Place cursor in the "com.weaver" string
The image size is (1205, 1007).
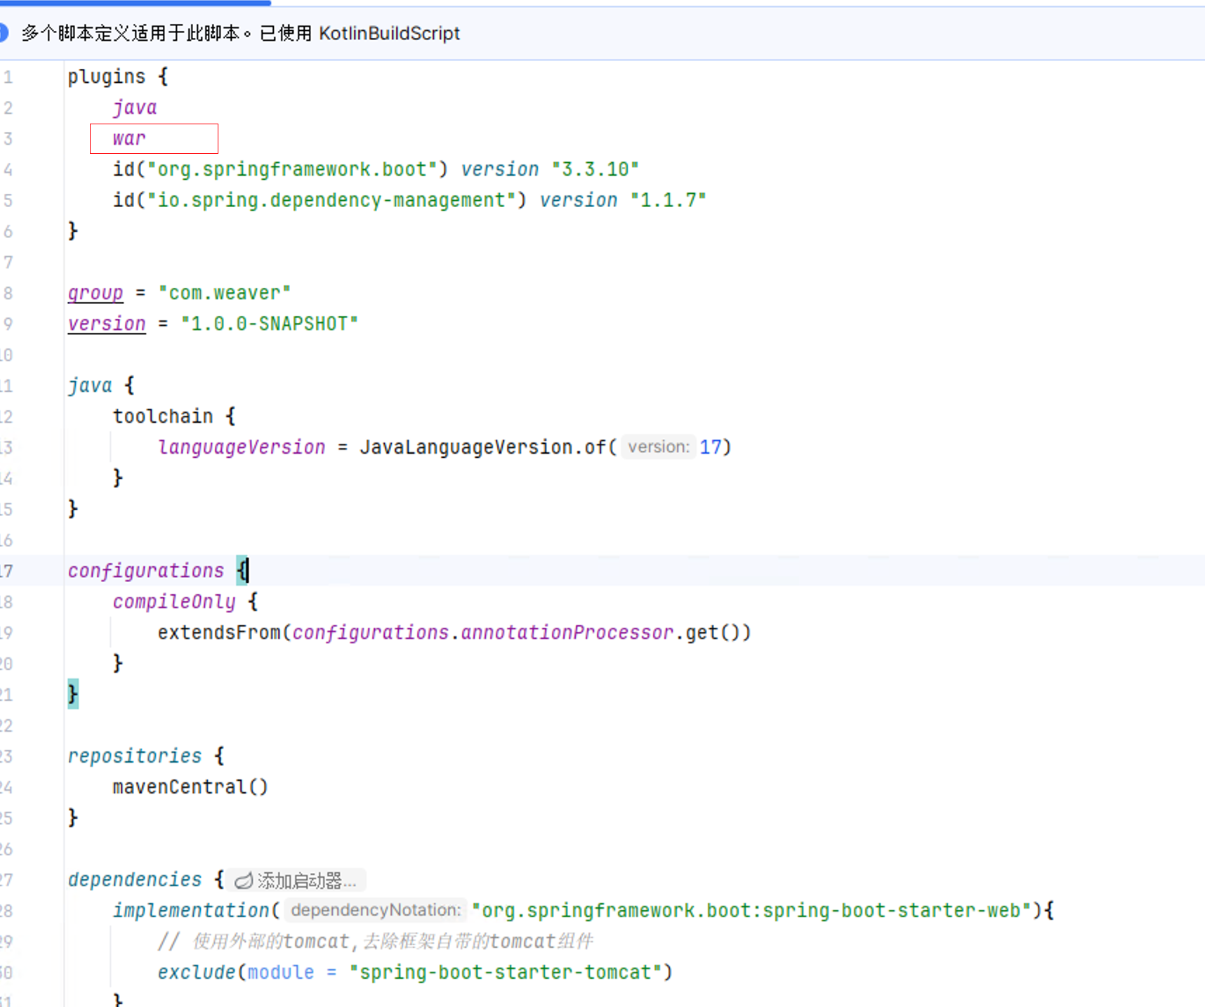pyautogui.click(x=225, y=293)
